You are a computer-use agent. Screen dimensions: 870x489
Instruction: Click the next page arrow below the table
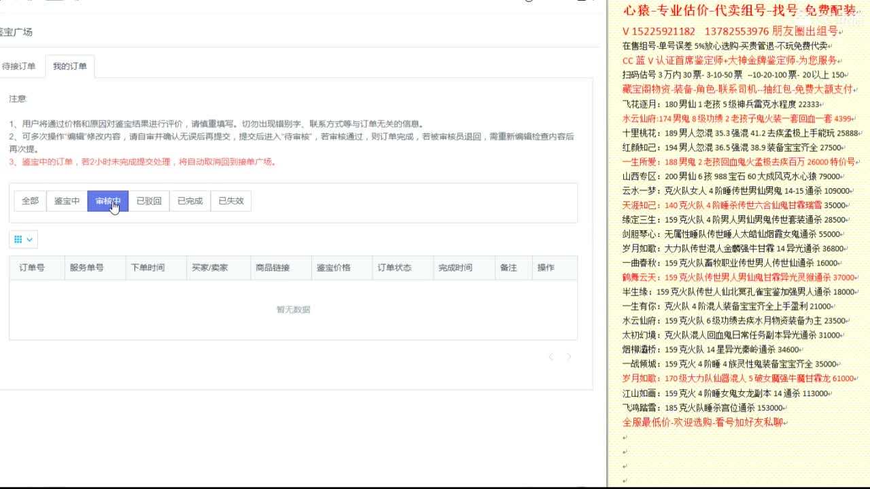coord(568,357)
